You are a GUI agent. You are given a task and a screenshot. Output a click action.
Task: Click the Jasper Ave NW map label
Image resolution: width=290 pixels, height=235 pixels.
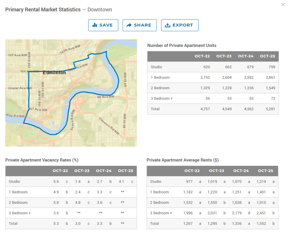pos(20,88)
